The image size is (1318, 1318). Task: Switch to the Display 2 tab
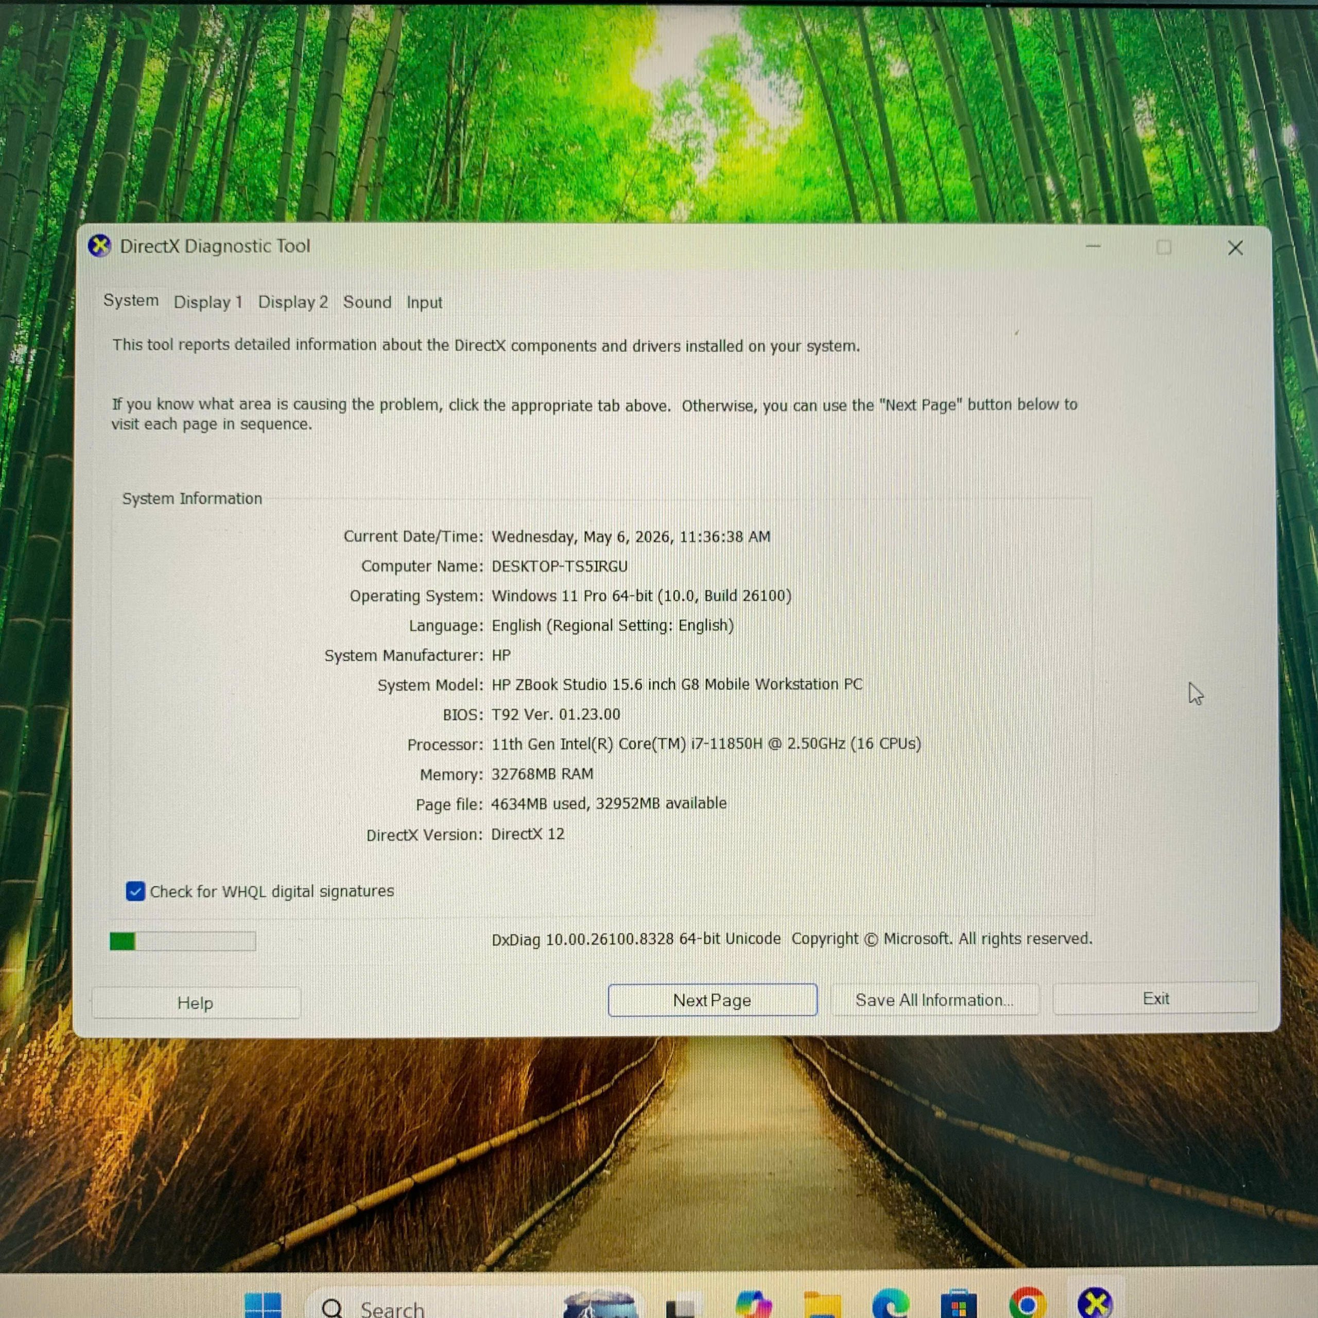click(x=292, y=302)
